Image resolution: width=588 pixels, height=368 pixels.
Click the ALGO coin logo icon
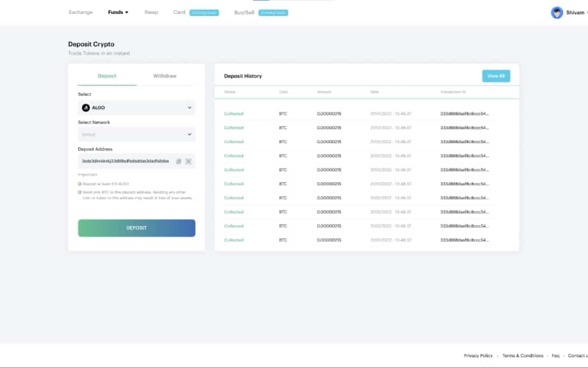86,108
